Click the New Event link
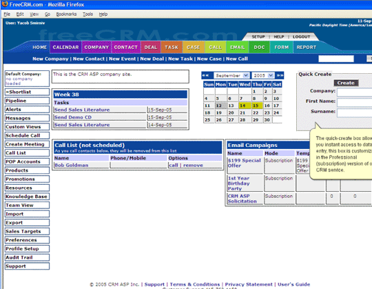The image size is (372, 289). point(123,59)
